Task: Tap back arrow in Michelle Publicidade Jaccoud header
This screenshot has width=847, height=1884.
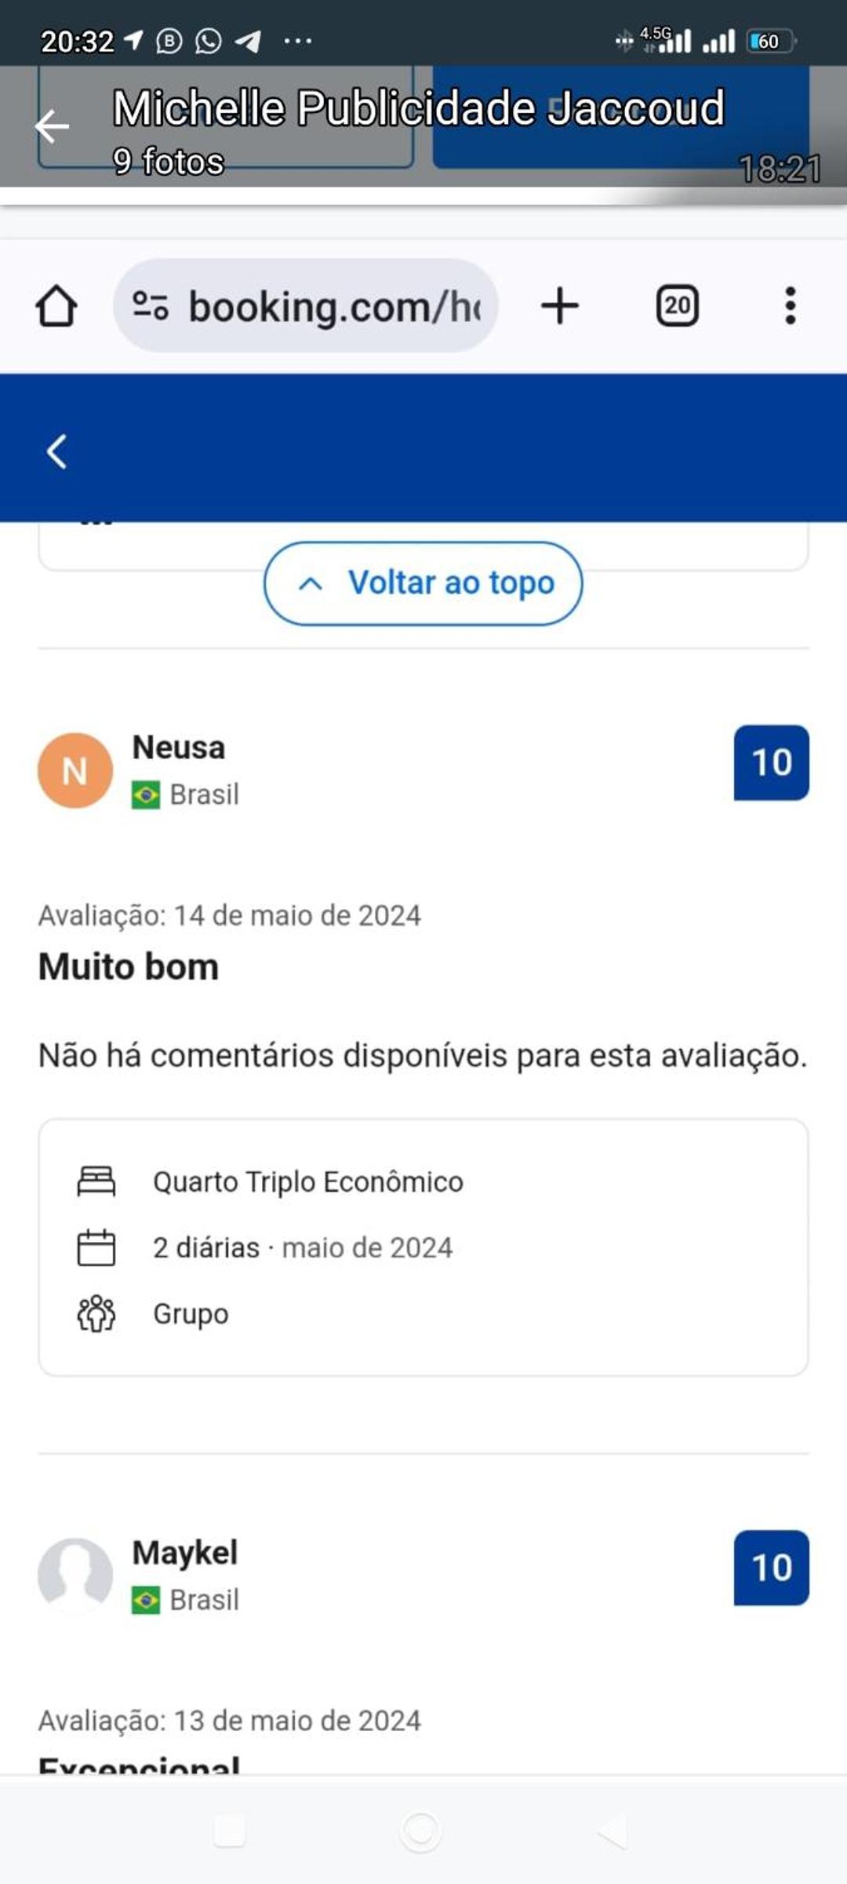Action: (53, 126)
